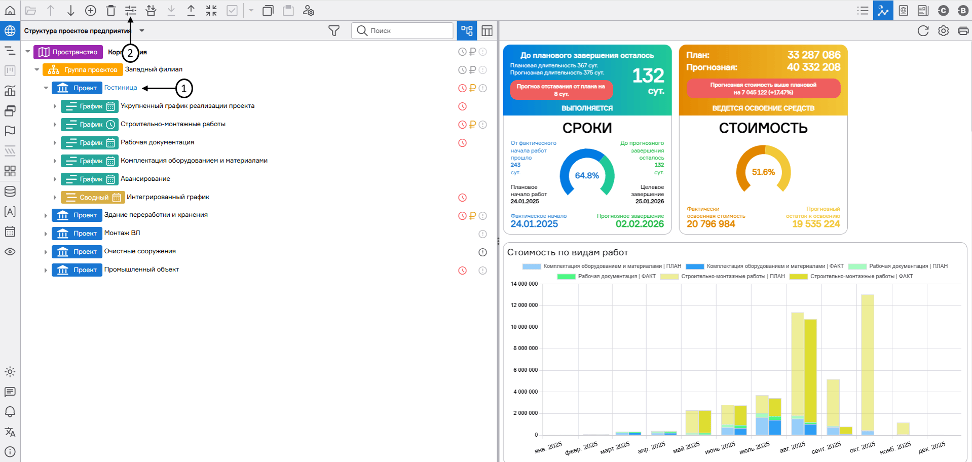Image resolution: width=972 pixels, height=462 pixels.
Task: Click the print icon on dashboard
Action: point(963,31)
